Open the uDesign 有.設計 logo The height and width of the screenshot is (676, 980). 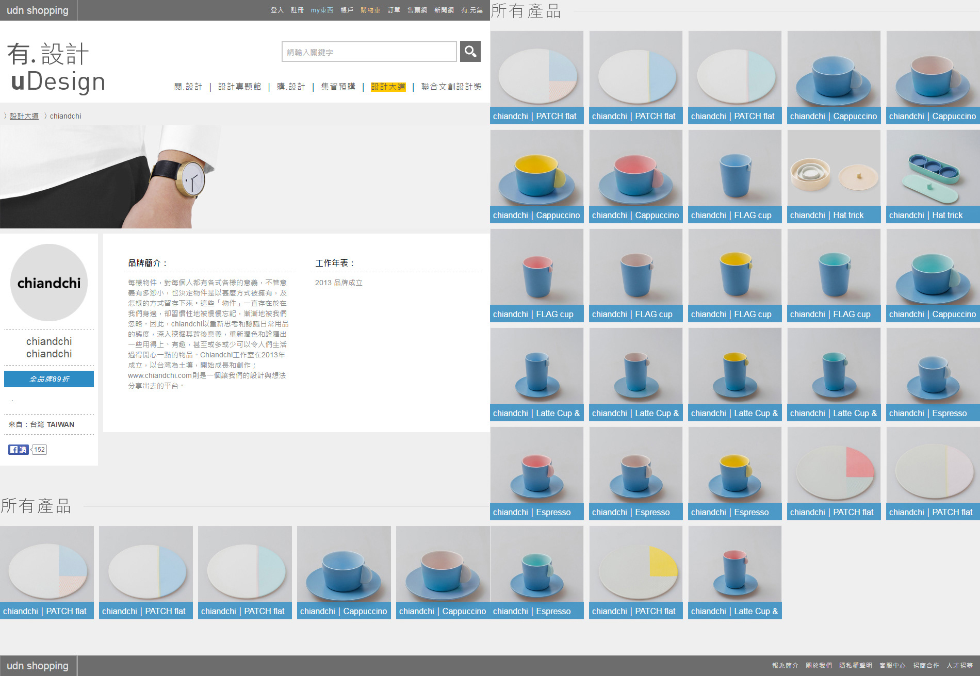57,68
